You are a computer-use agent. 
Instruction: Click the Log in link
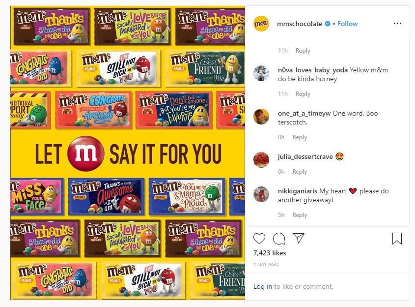[x=263, y=286]
